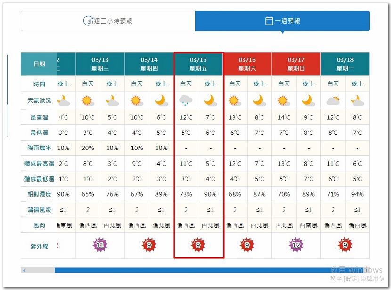Select the 03/18 星期一 date header
This screenshot has height=290, width=391.
(345, 64)
